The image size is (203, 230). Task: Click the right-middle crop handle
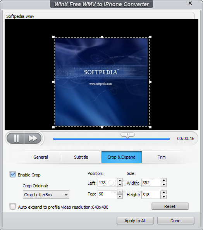[150, 82]
